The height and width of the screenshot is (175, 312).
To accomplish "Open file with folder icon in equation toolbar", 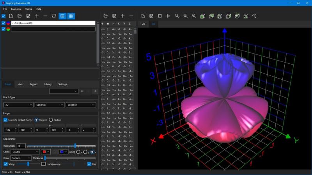I will click(x=19, y=16).
